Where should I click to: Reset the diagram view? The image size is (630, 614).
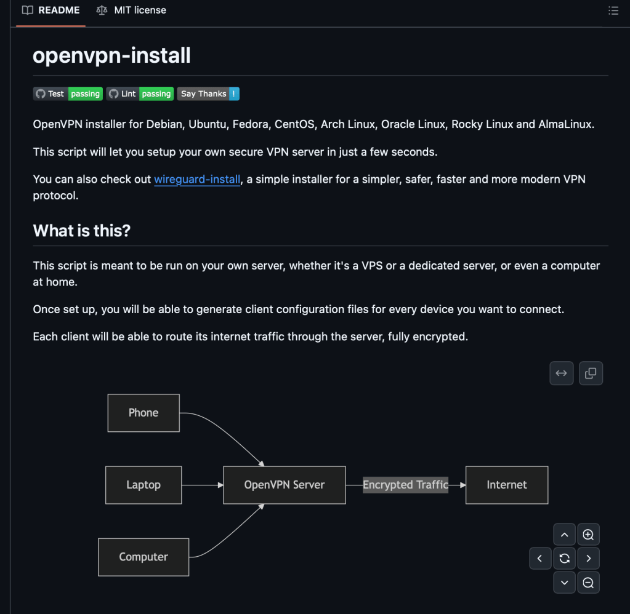point(564,559)
